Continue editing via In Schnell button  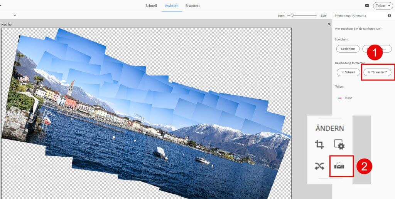coord(348,72)
